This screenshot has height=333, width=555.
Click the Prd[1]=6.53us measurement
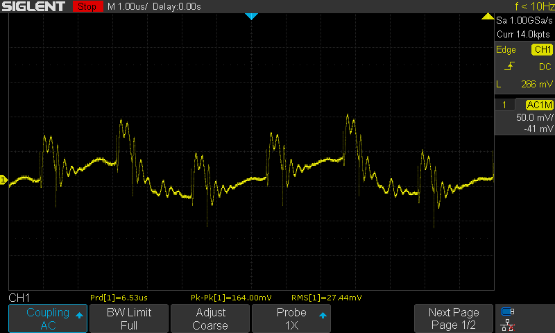tap(119, 298)
